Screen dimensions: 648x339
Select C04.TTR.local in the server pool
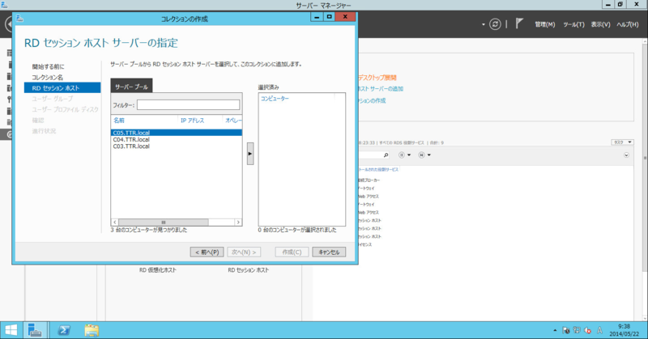[x=177, y=139]
